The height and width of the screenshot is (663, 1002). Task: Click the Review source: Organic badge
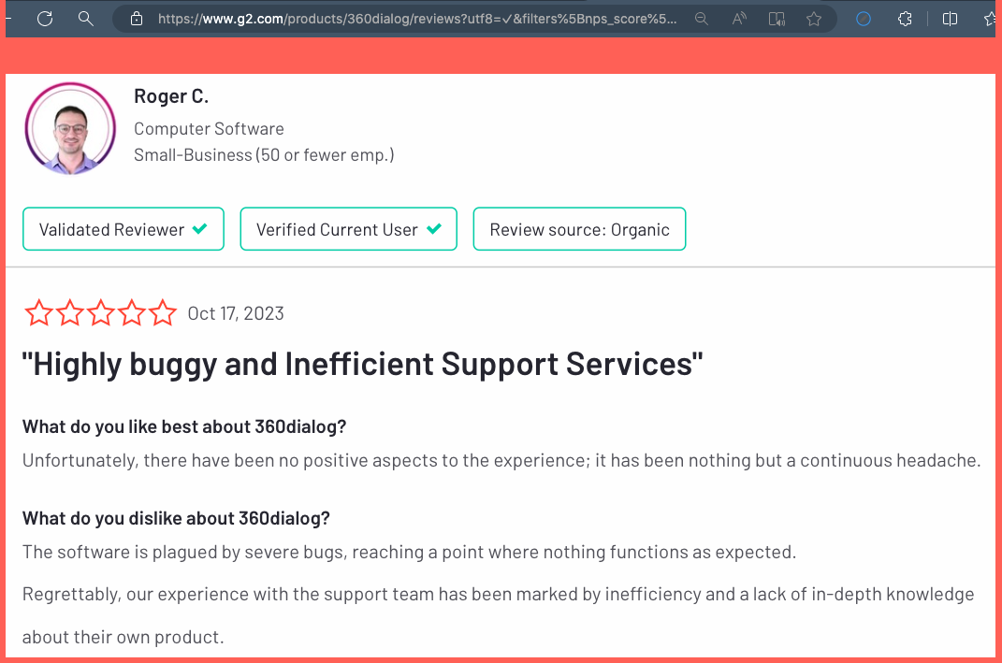coord(580,229)
